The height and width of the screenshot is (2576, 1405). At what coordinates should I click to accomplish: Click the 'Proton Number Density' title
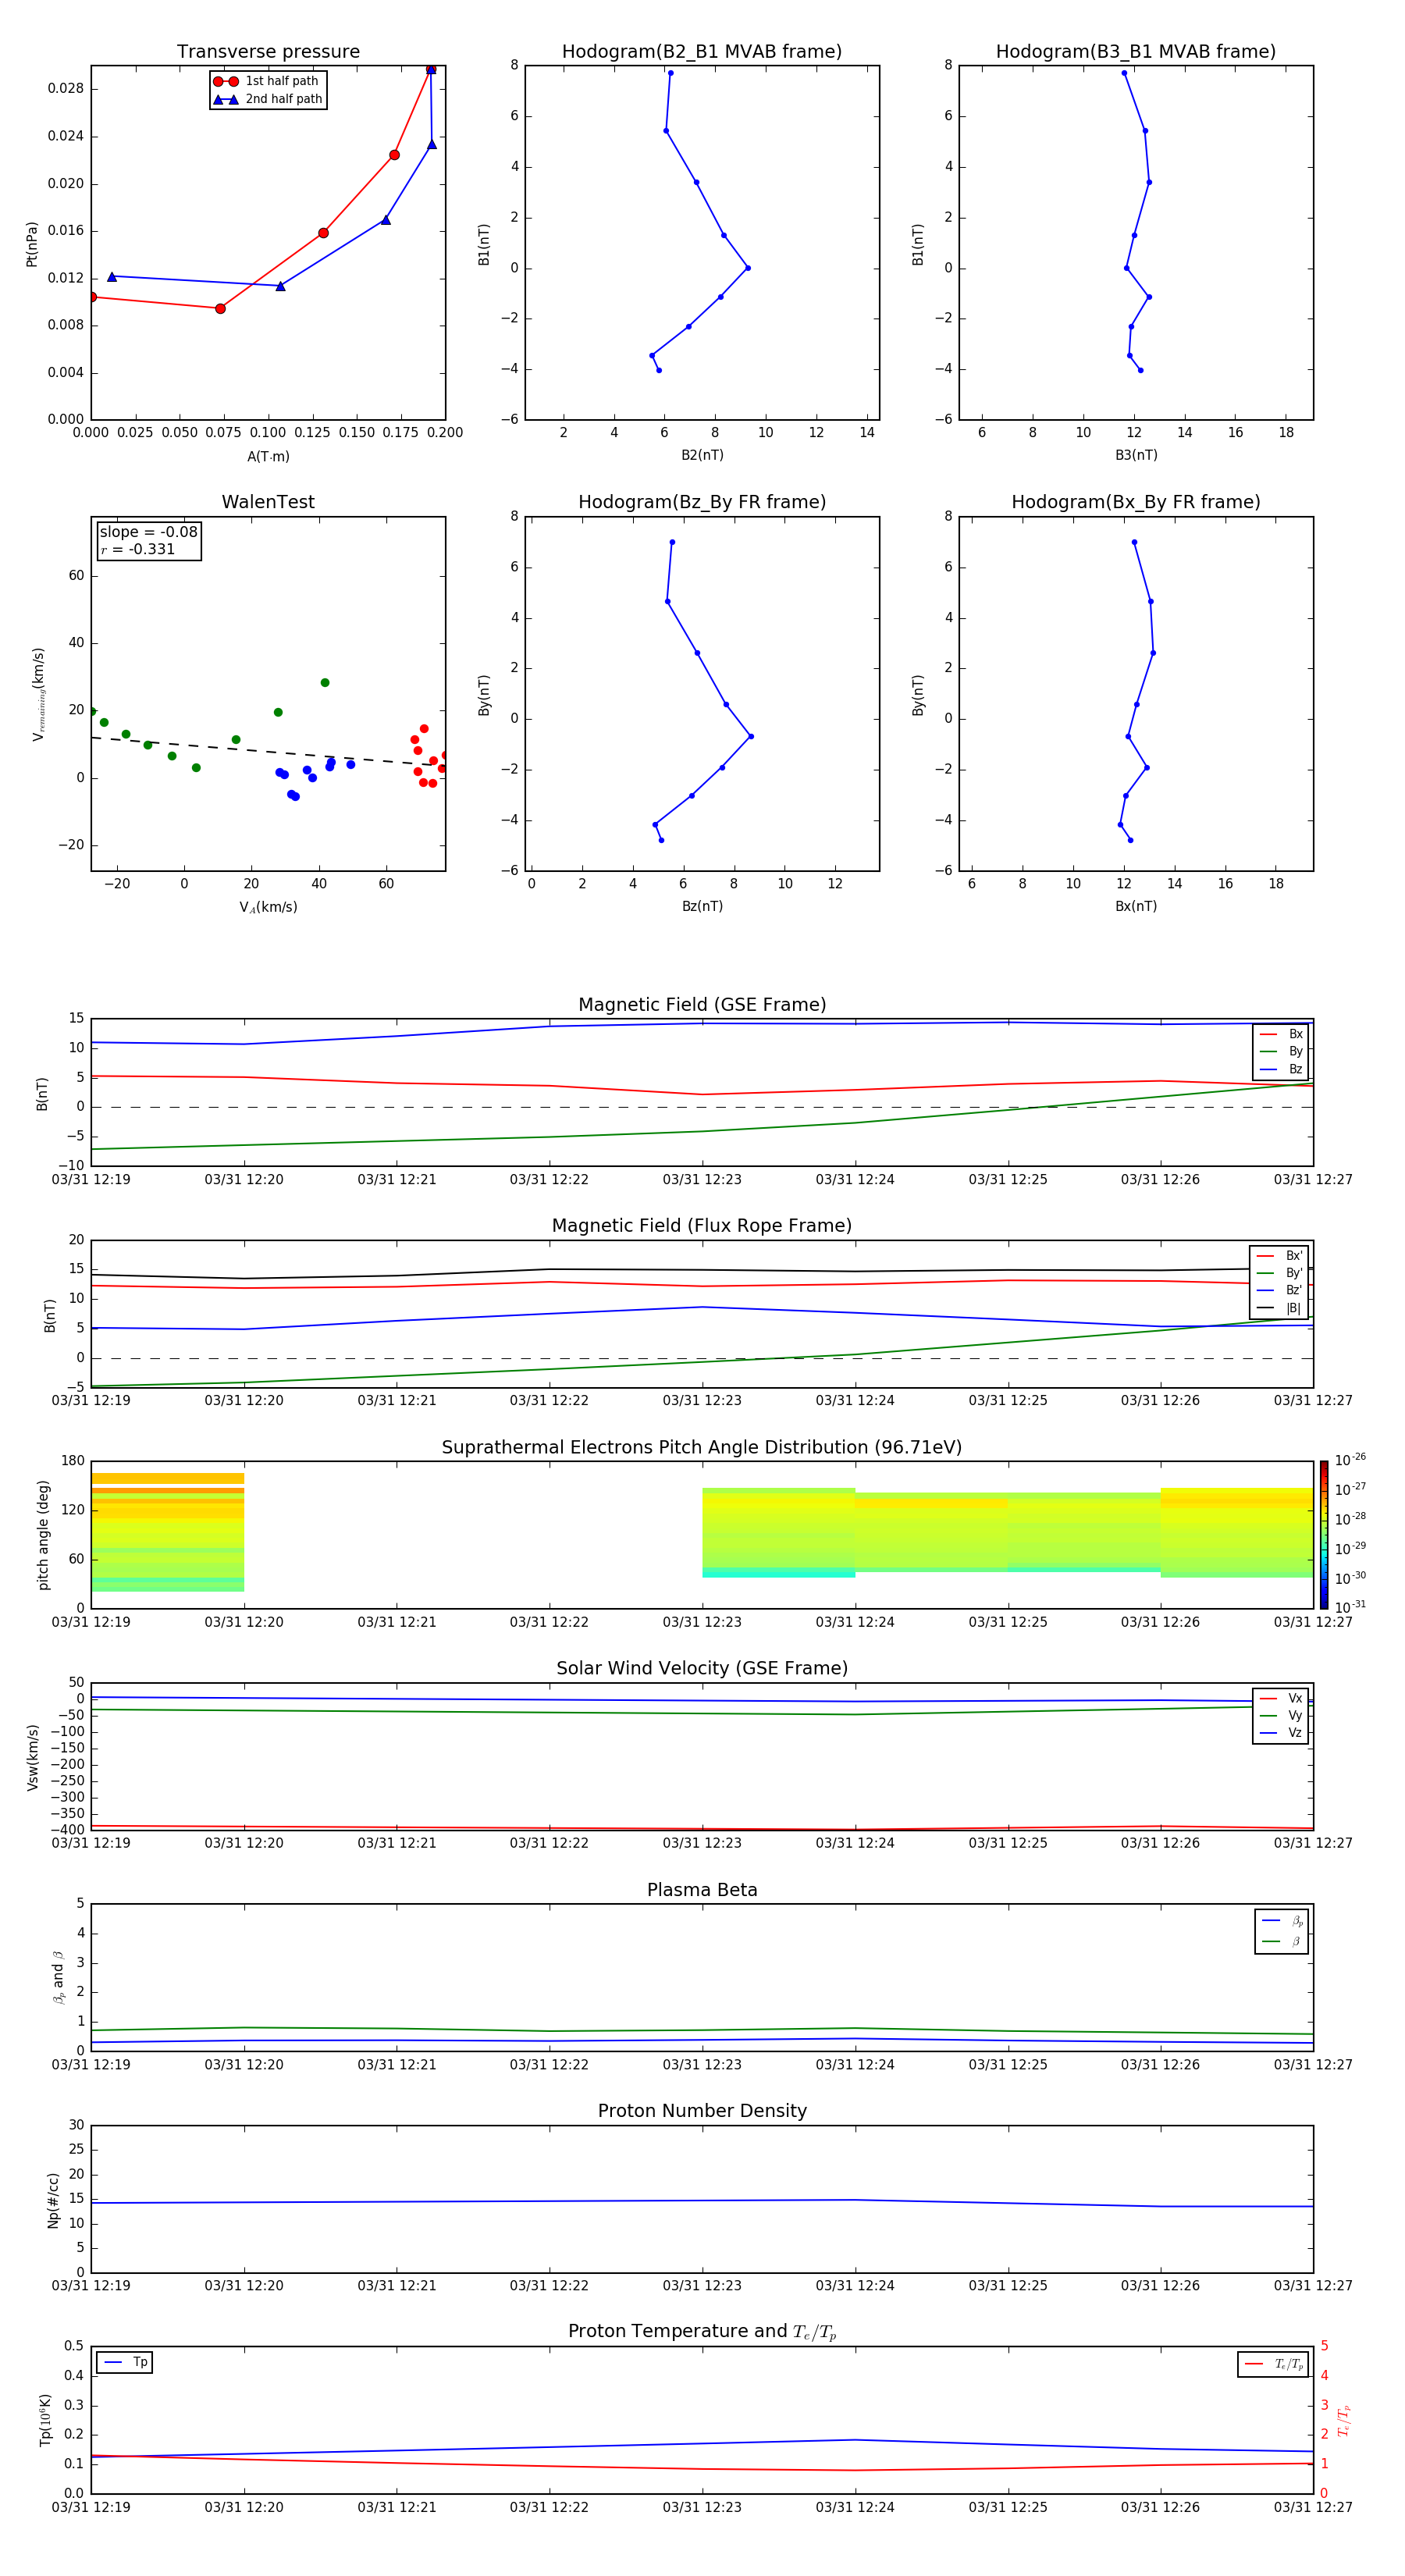[x=702, y=2111]
